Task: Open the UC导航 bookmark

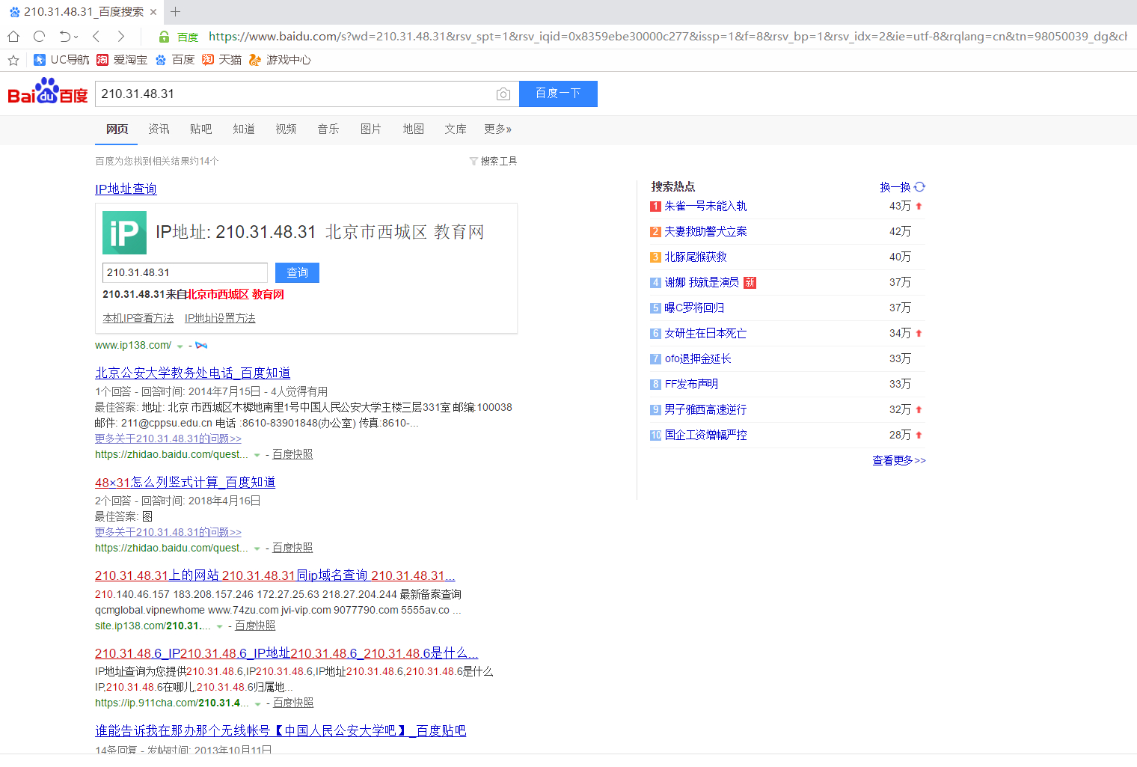Action: [x=61, y=60]
